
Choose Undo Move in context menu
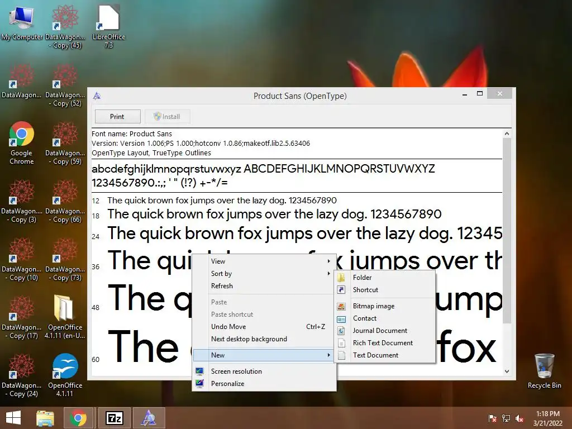271,326
